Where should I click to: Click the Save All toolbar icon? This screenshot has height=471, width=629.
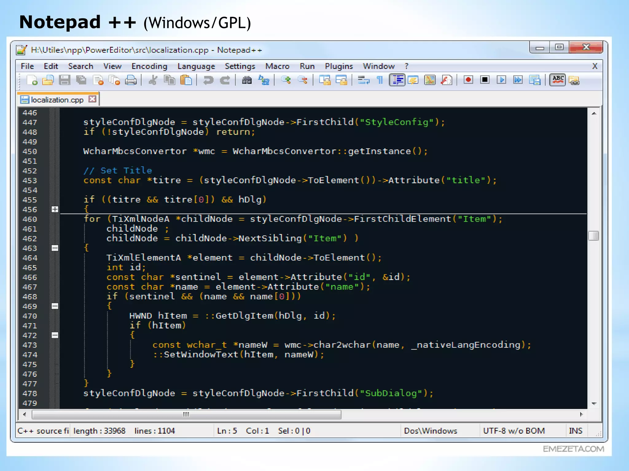(x=81, y=80)
